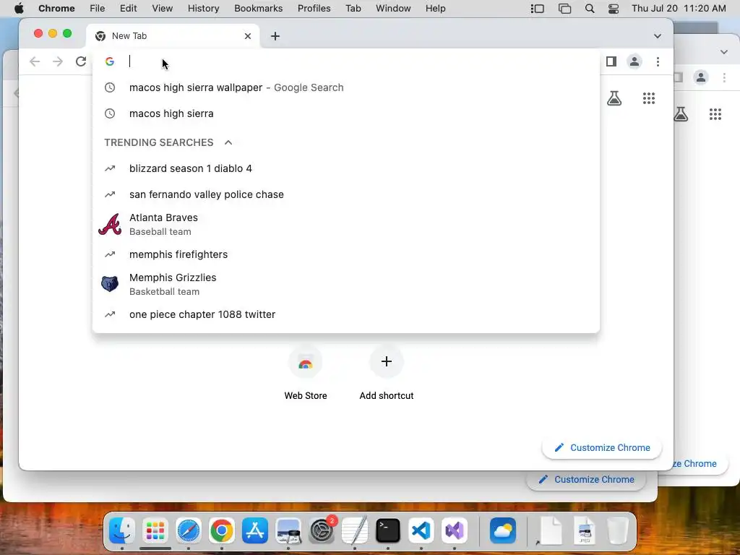Open the tab search dropdown chevron

[x=658, y=36]
